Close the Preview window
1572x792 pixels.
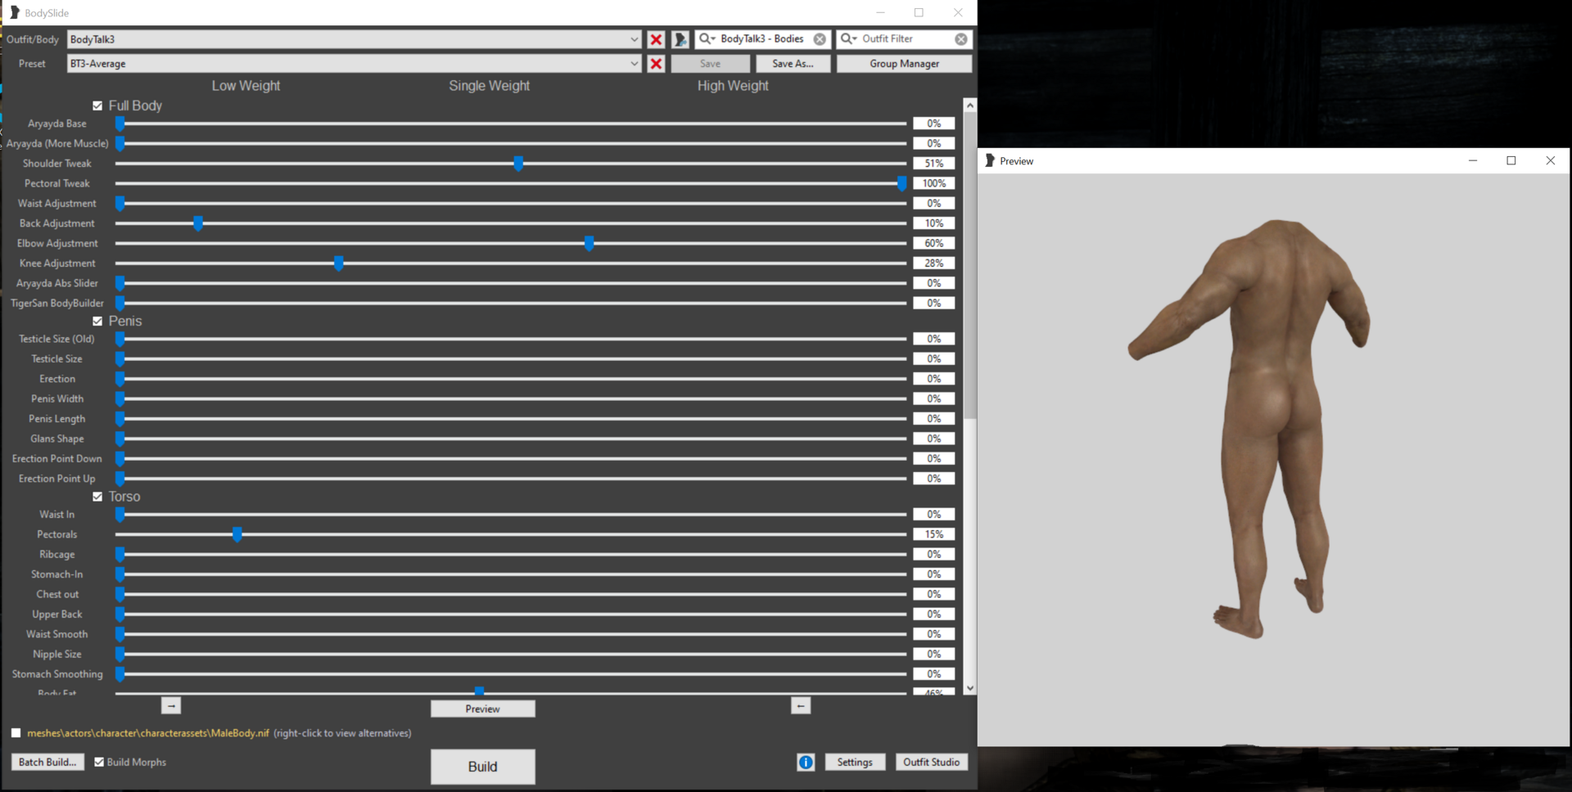[1550, 160]
